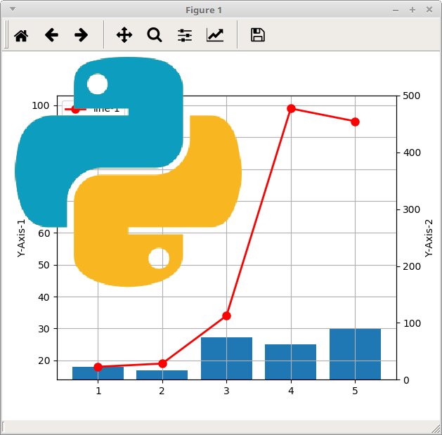Image resolution: width=442 pixels, height=435 pixels.
Task: Select the Zoom to rectangle tool
Action: pos(155,35)
